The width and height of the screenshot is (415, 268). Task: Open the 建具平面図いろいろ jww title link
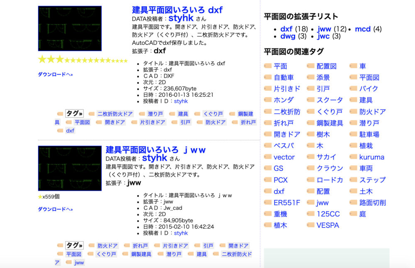(x=156, y=150)
